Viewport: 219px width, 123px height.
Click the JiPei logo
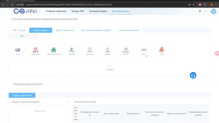(25, 11)
